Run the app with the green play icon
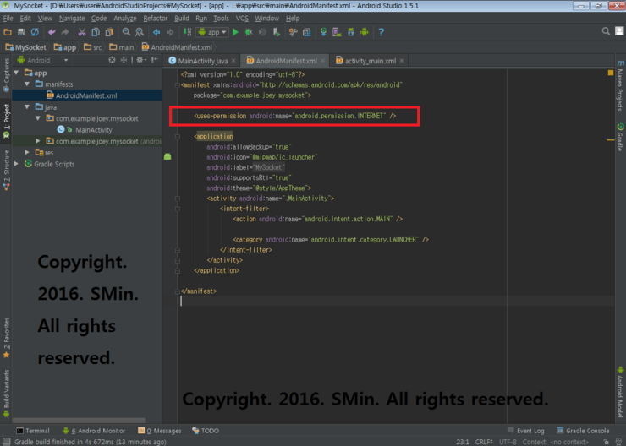Viewport: 626px width, 446px height. (235, 32)
